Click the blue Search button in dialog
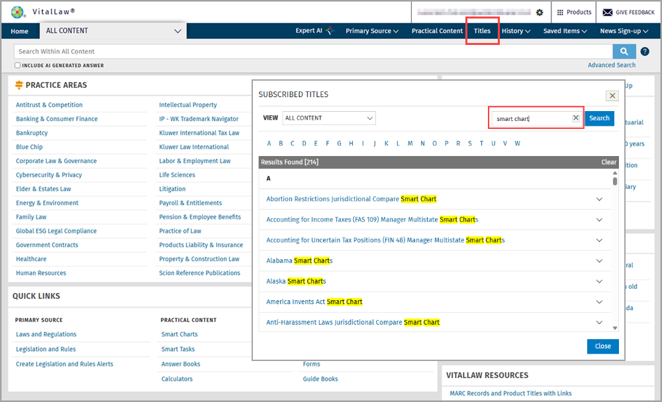This screenshot has height=402, width=662. click(599, 118)
